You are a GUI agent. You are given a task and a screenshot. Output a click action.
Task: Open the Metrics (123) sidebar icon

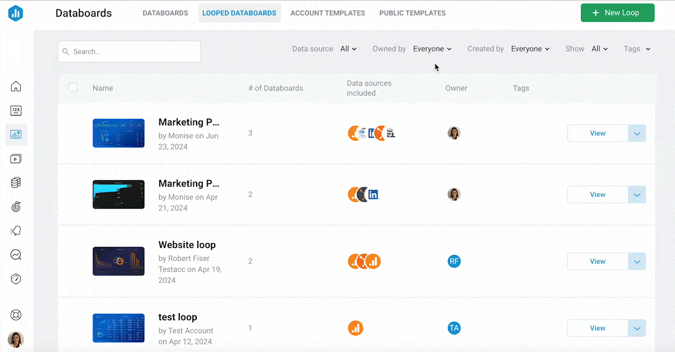[16, 111]
